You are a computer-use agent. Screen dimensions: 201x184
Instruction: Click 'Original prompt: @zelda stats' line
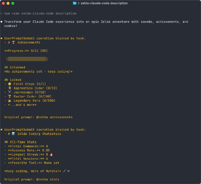(32, 179)
